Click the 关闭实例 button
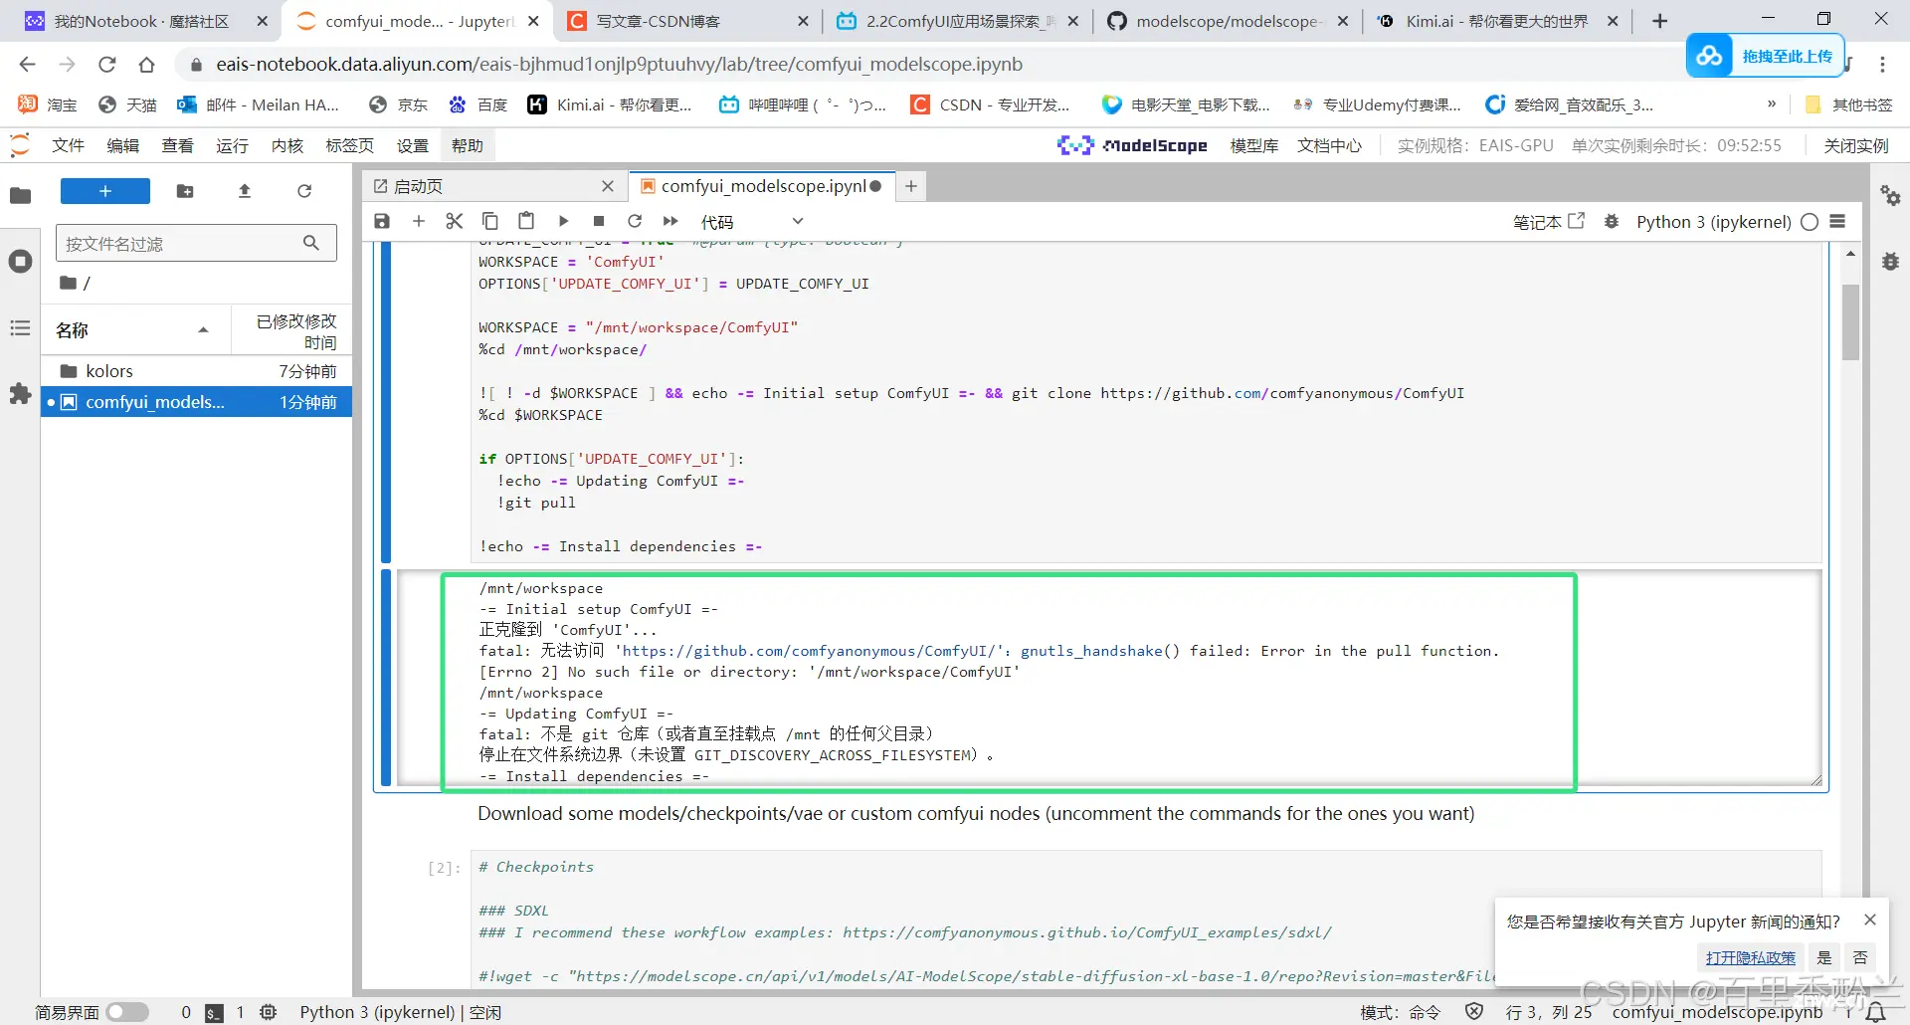1910x1025 pixels. pyautogui.click(x=1855, y=146)
